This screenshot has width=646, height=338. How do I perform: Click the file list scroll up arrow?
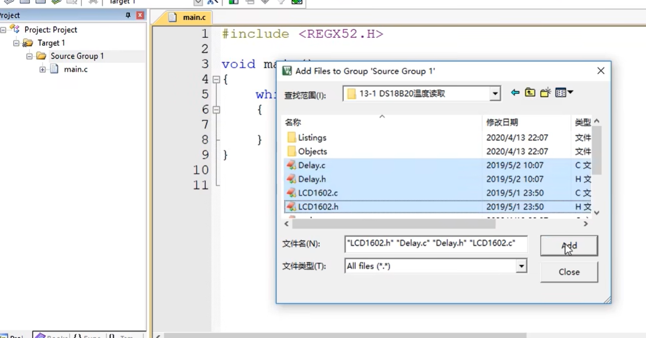[597, 121]
